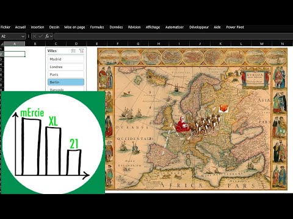Open the Power Pivot tab
293x219 pixels.
click(x=235, y=27)
